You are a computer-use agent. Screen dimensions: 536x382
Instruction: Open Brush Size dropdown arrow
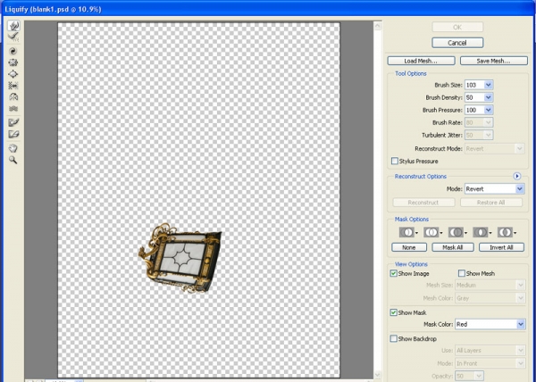tap(489, 85)
